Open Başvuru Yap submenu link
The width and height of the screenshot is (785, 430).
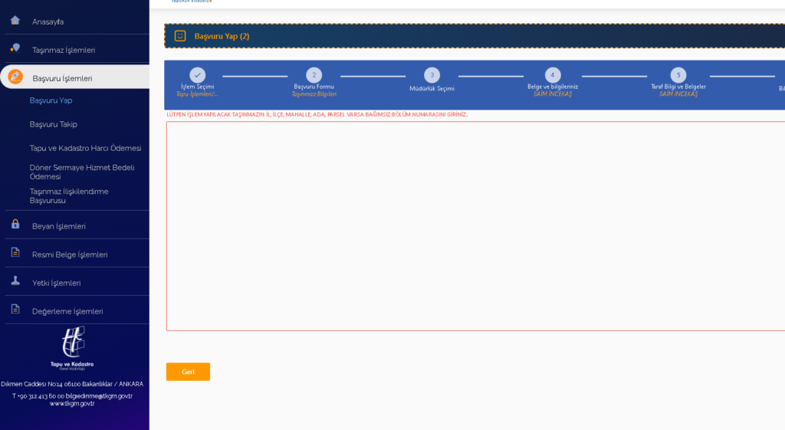[51, 100]
